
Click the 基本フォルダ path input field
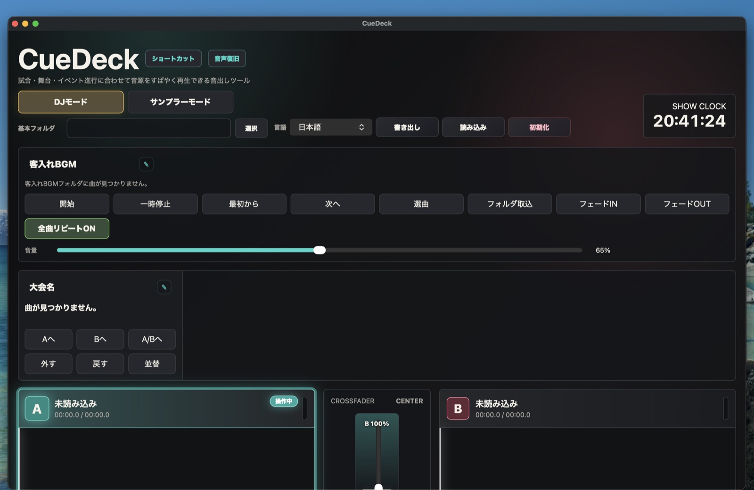coord(148,128)
